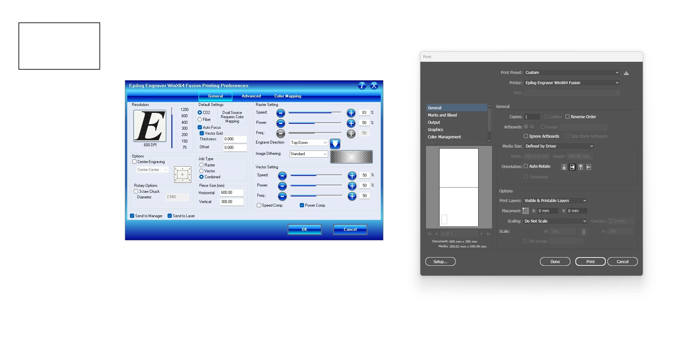Increase Raster Speed with plus button

click(351, 113)
